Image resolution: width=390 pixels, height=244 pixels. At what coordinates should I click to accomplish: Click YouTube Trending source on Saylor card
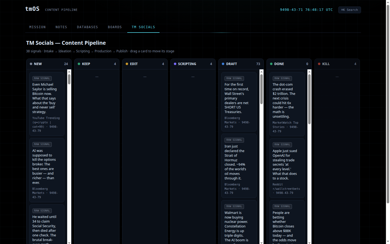coord(46,124)
